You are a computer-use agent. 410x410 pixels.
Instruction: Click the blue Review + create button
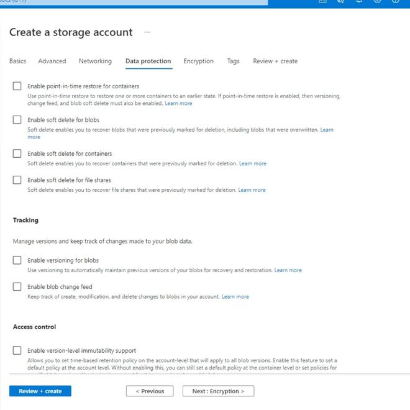(x=40, y=391)
